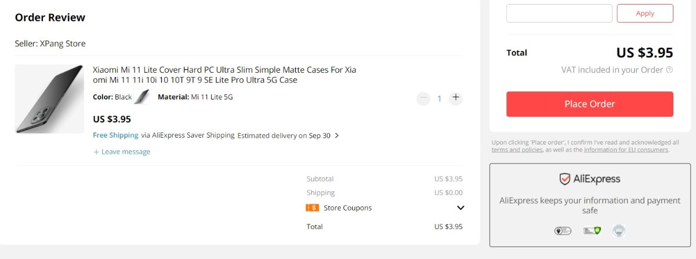Click the Apply coupon button

click(x=645, y=13)
